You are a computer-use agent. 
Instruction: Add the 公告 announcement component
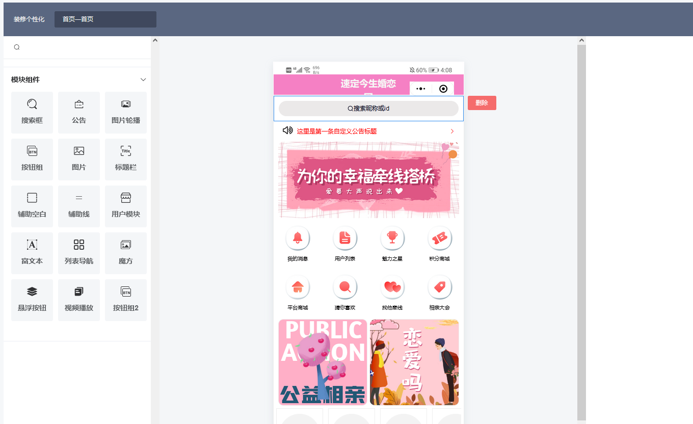[x=79, y=113]
